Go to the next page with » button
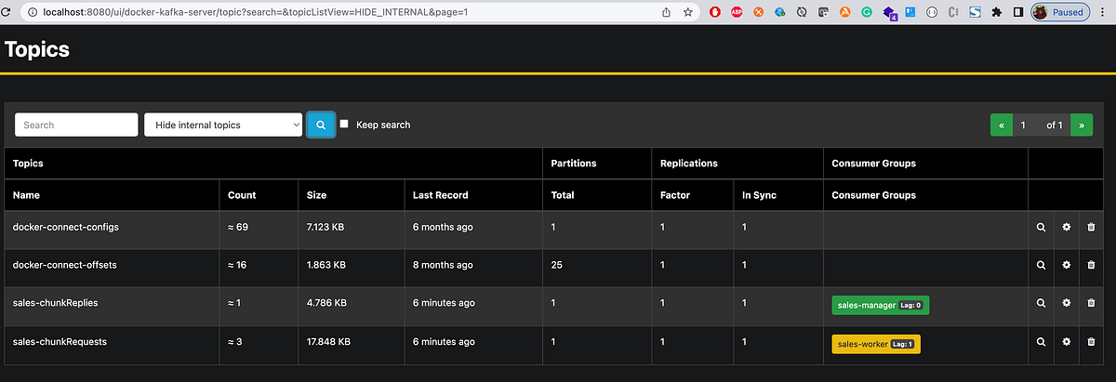Viewport: 1116px width, 382px height. pos(1082,125)
